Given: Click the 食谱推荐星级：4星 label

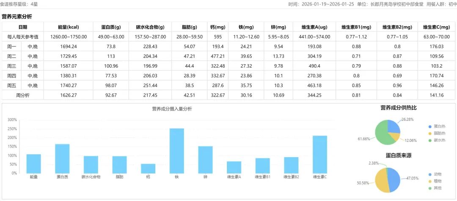Looking at the screenshot, I should pyautogui.click(x=19, y=4).
